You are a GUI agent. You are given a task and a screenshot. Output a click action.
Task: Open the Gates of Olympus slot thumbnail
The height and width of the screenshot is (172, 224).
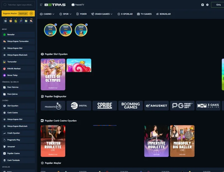[x=53, y=74]
